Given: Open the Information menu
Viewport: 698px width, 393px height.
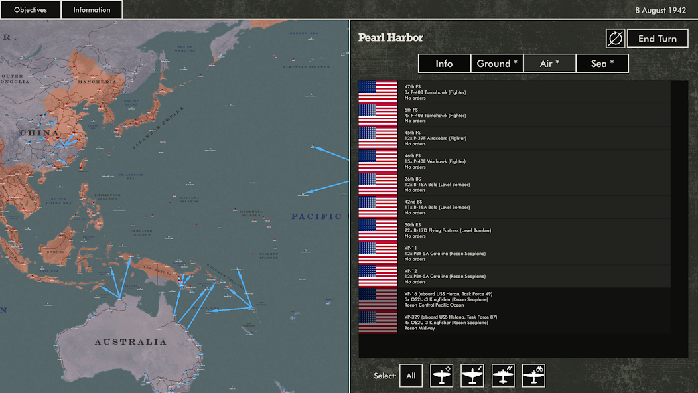Looking at the screenshot, I should 92,10.
